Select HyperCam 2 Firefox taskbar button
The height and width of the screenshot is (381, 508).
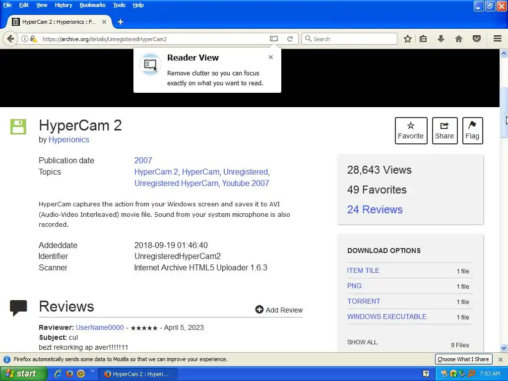point(138,374)
